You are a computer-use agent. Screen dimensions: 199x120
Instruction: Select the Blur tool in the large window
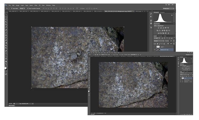[6, 46]
